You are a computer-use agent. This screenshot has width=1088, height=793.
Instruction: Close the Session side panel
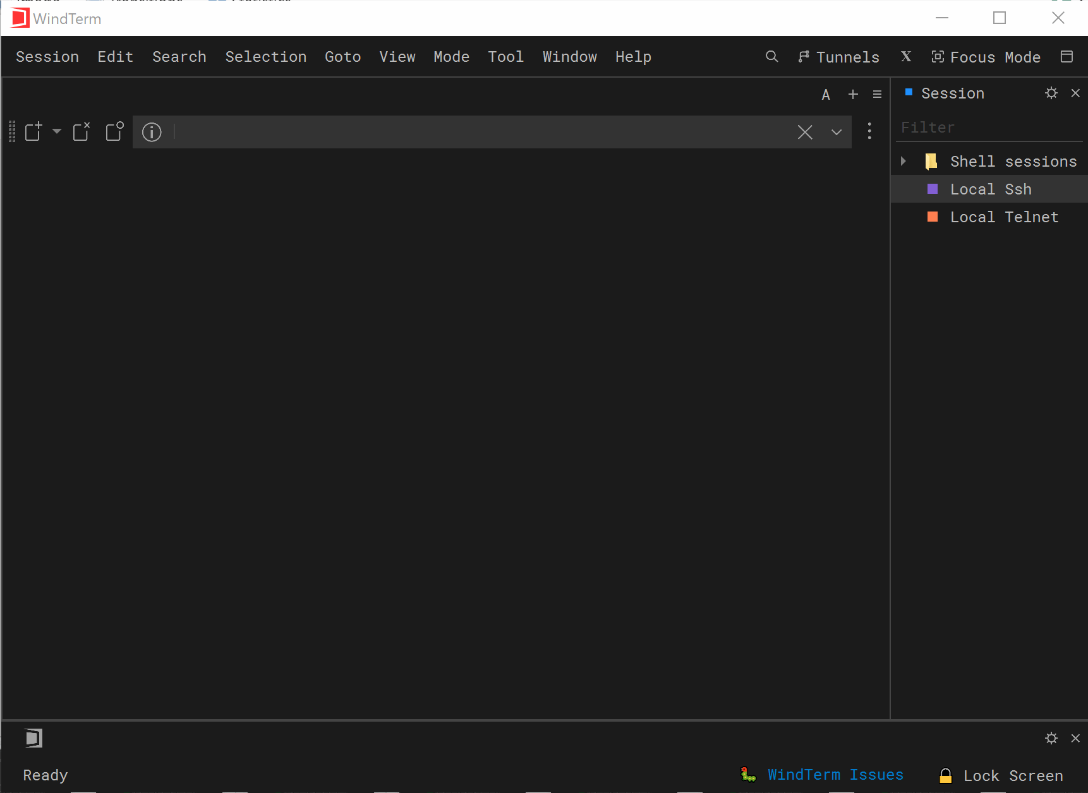coord(1075,93)
